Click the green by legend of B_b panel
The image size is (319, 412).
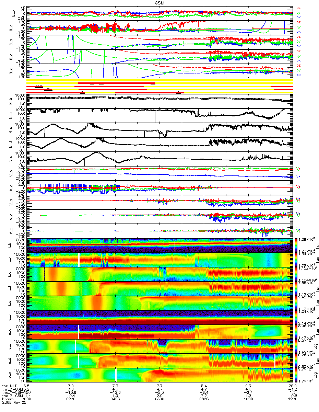coord(299,12)
